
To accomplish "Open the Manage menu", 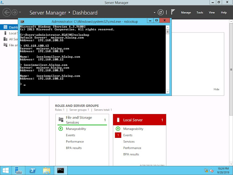I will (186, 13).
